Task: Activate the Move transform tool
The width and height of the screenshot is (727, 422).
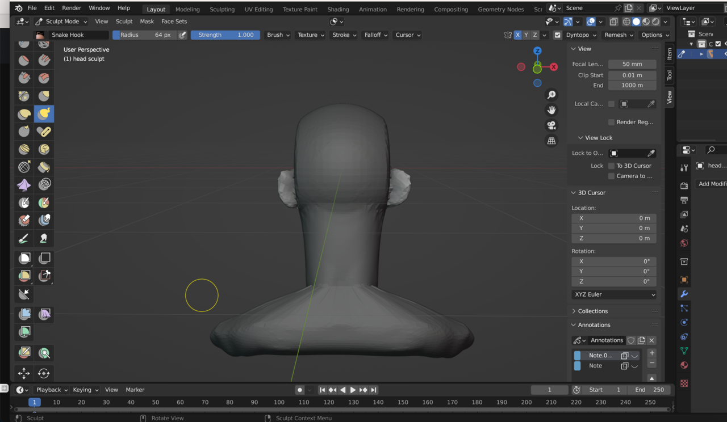Action: point(24,373)
